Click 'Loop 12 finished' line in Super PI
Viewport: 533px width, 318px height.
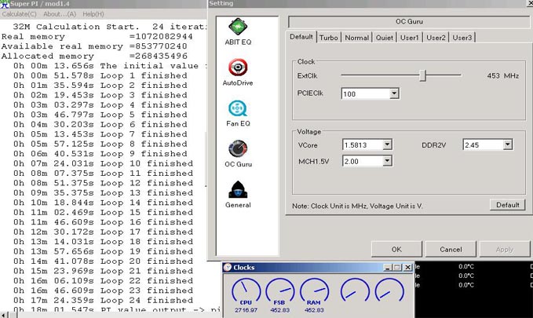(103, 183)
